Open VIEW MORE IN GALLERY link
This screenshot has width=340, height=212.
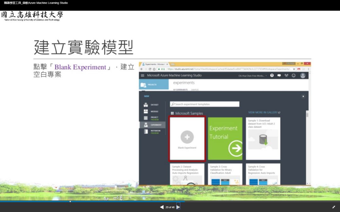264,112
